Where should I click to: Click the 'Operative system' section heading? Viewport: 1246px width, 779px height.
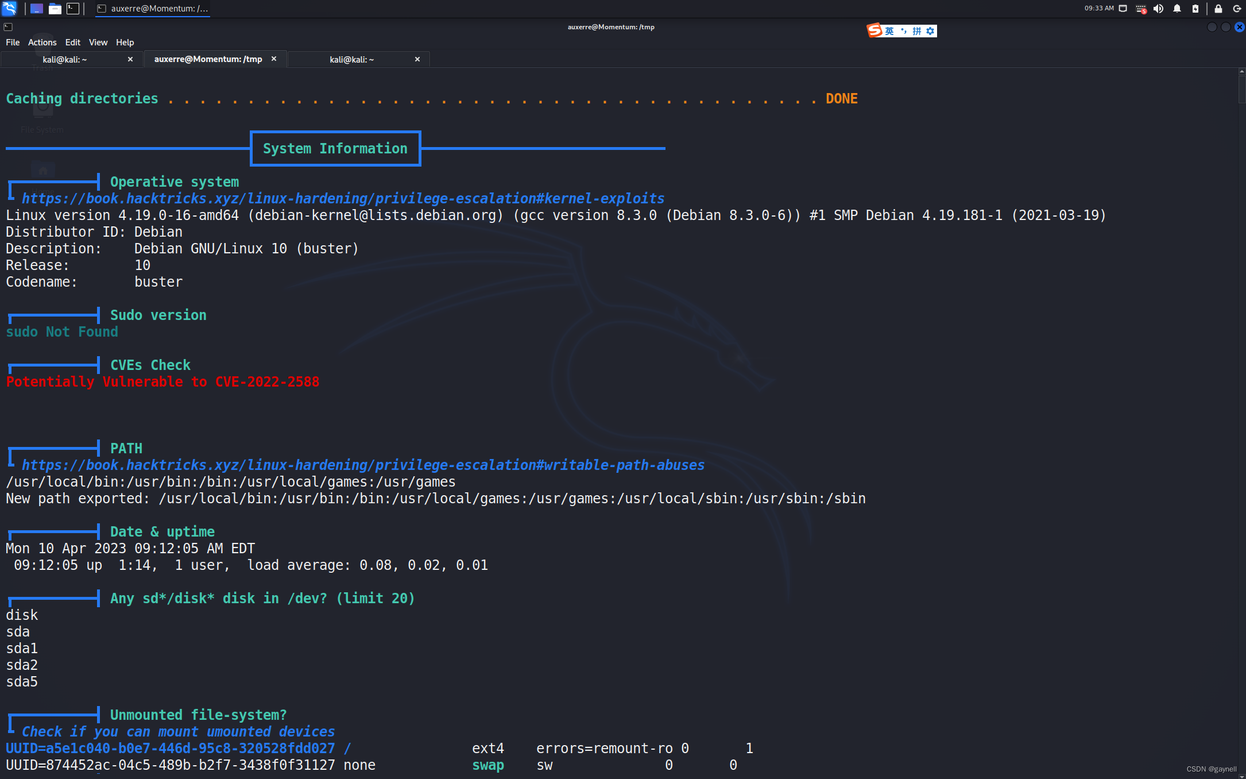tap(175, 182)
